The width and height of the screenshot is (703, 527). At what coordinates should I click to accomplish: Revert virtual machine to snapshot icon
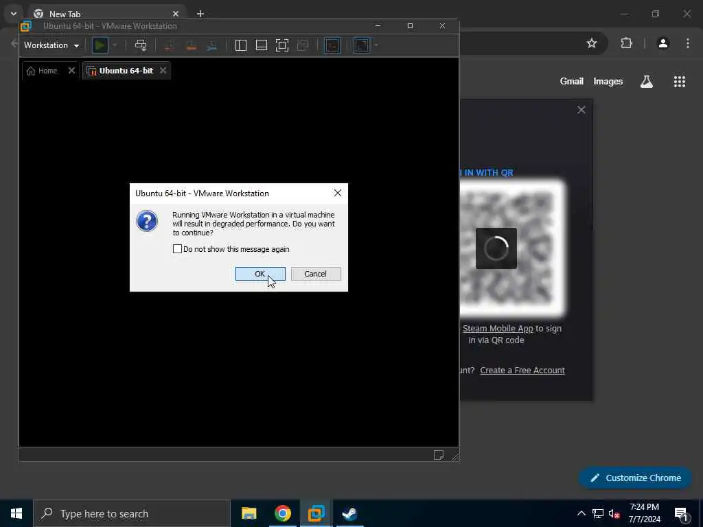(191, 45)
